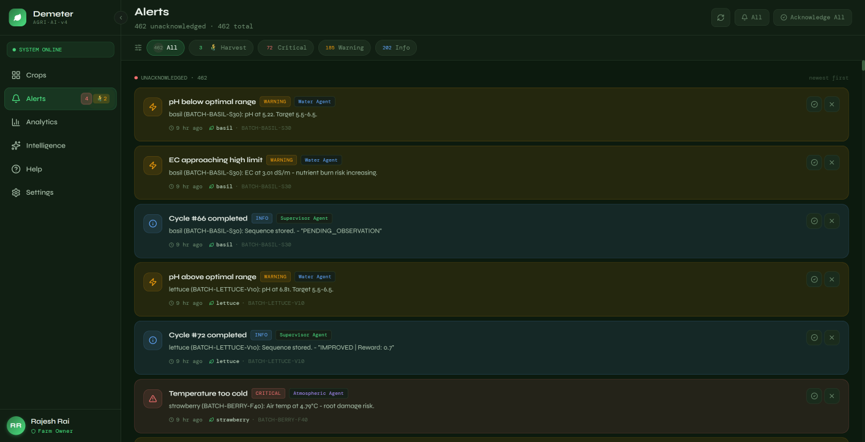Click Supervisor Agent tag on Cycle #66 alert
The width and height of the screenshot is (865, 442).
(x=304, y=218)
